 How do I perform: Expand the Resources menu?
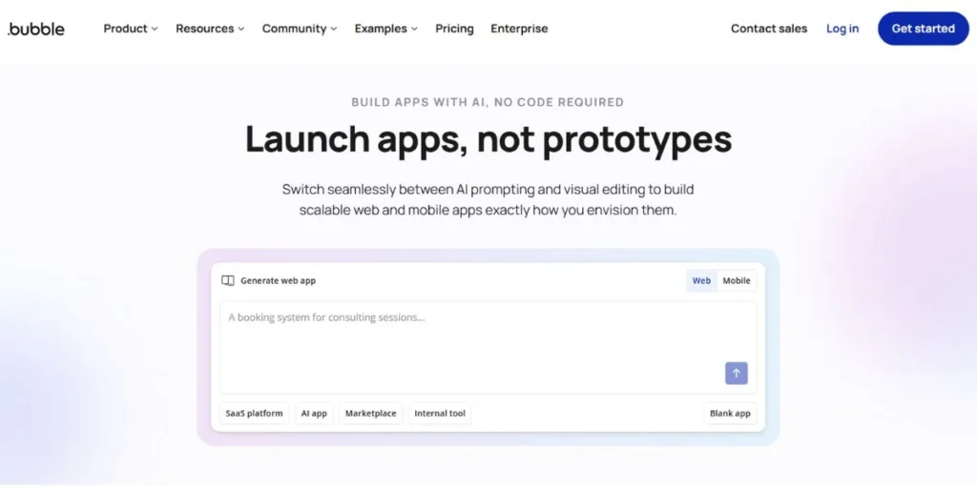tap(210, 29)
